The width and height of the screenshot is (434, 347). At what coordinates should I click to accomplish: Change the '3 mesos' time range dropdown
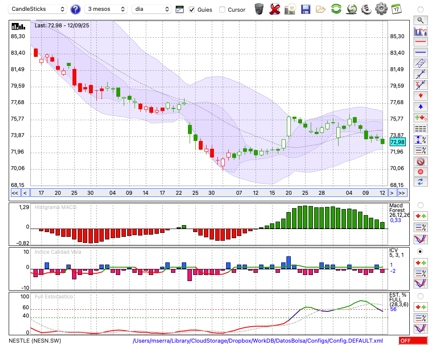pyautogui.click(x=106, y=9)
